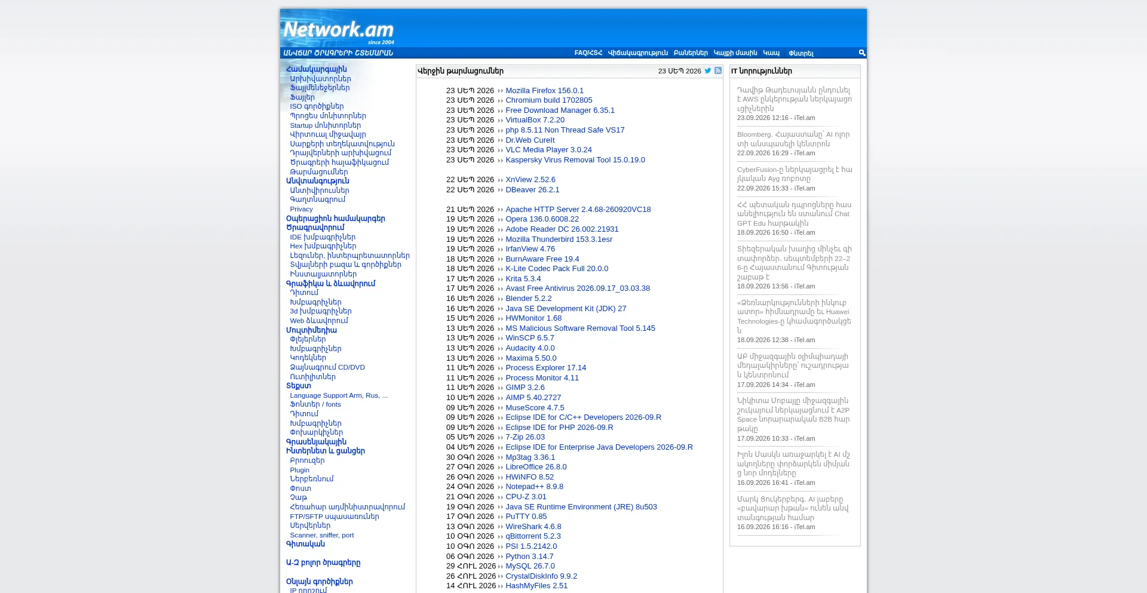Open MuseScore 4.7.5 link

click(535, 408)
